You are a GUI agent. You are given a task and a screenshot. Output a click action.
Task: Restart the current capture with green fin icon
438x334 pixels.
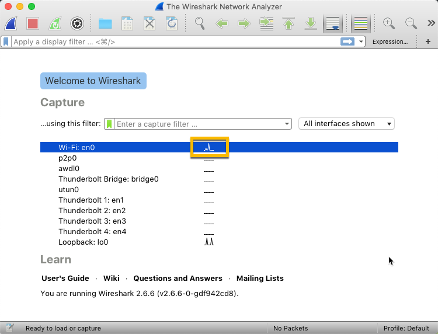tap(55, 23)
